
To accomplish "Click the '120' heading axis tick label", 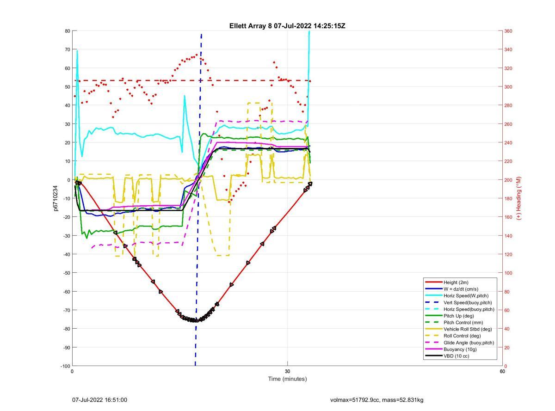I will click(508, 254).
